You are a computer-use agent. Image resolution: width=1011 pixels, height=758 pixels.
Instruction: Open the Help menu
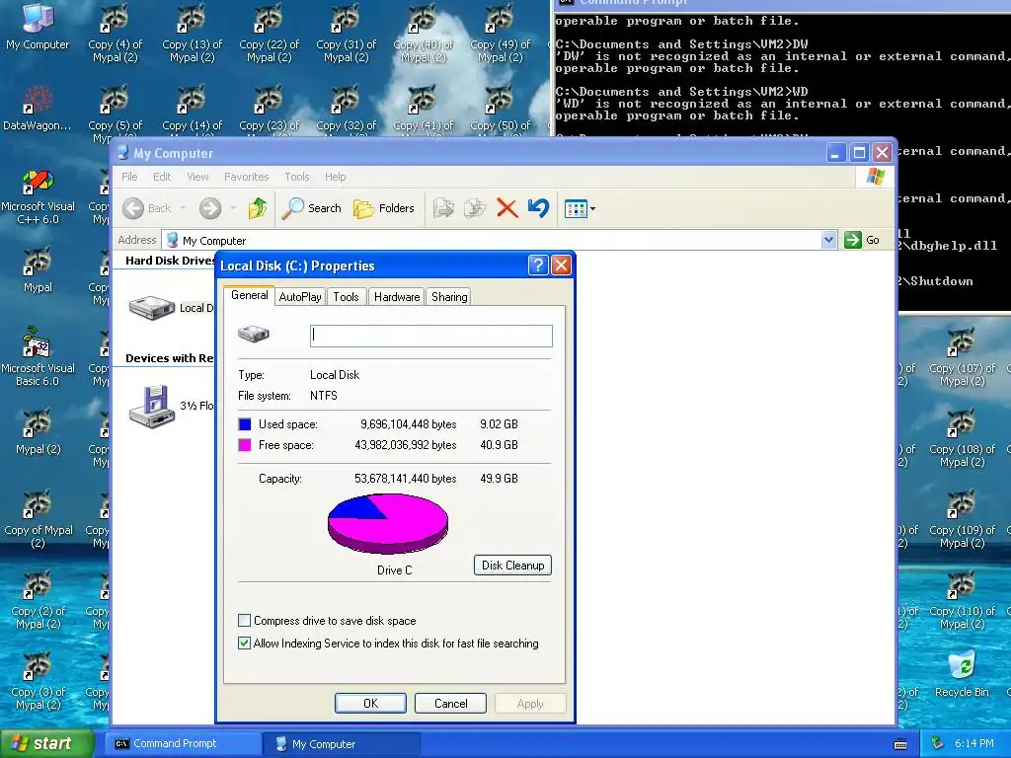pyautogui.click(x=335, y=177)
